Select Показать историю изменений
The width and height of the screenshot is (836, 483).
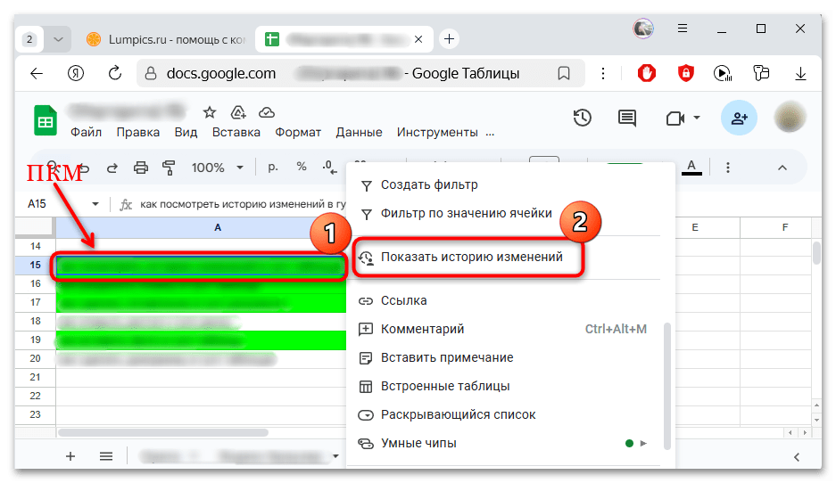coord(471,257)
